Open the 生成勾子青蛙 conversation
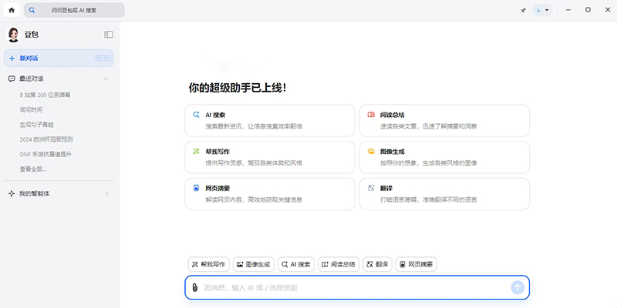617x308 pixels. 36,125
